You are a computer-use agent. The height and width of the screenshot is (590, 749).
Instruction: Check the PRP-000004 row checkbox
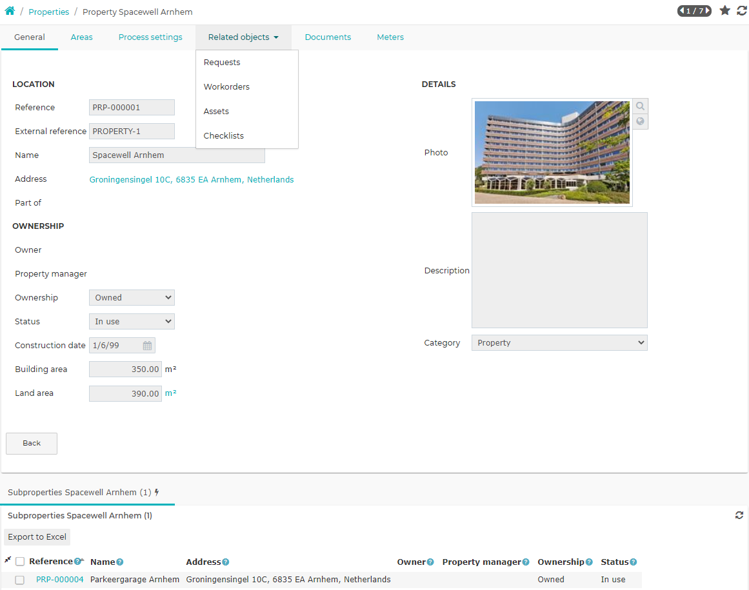pyautogui.click(x=19, y=580)
